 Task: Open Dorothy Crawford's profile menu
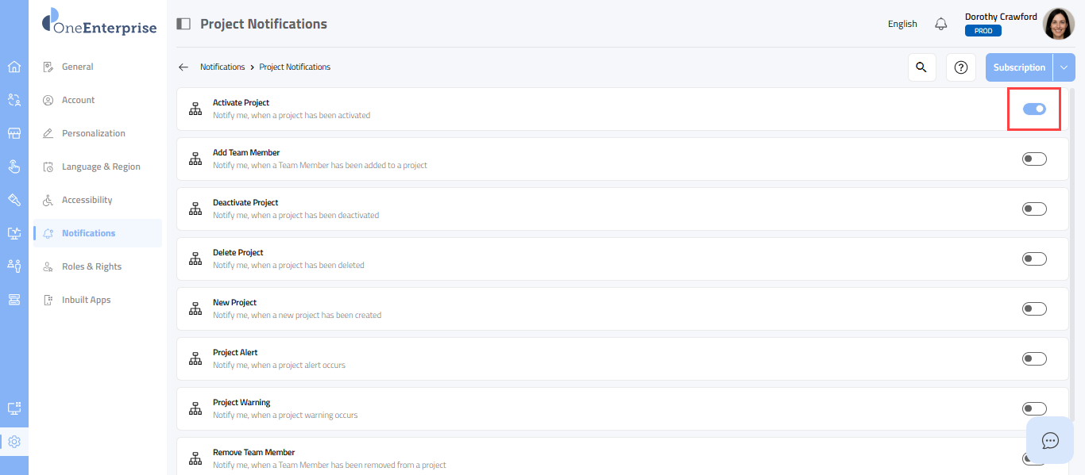pyautogui.click(x=1058, y=24)
